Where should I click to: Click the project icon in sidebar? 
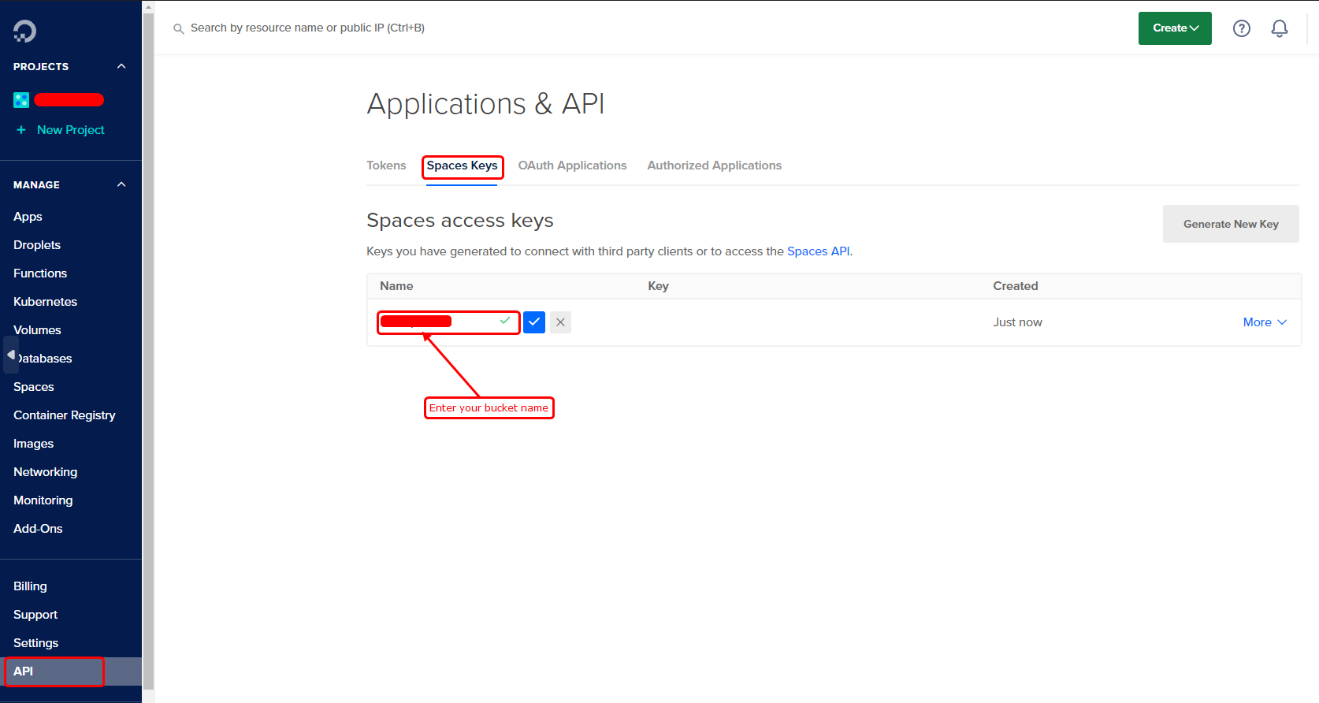(21, 100)
